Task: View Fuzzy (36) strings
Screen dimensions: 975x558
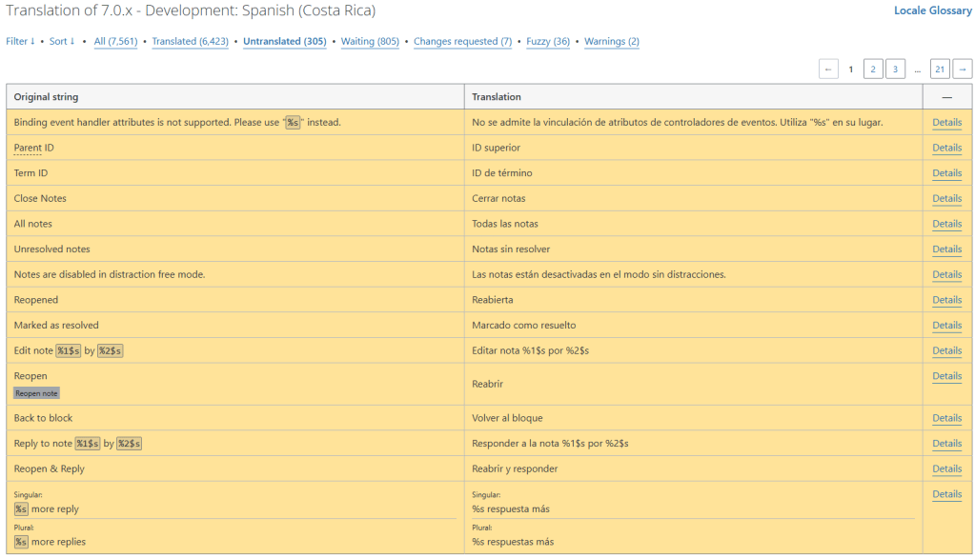Action: [548, 42]
